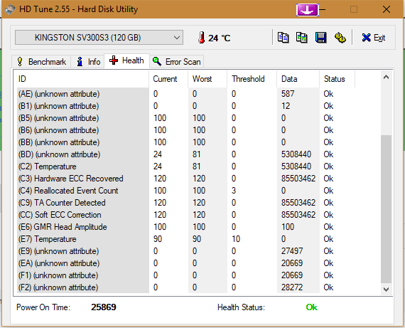Switch to the Info tab
This screenshot has height=328, width=405.
coord(87,62)
